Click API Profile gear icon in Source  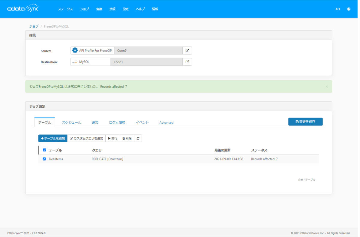(75, 50)
